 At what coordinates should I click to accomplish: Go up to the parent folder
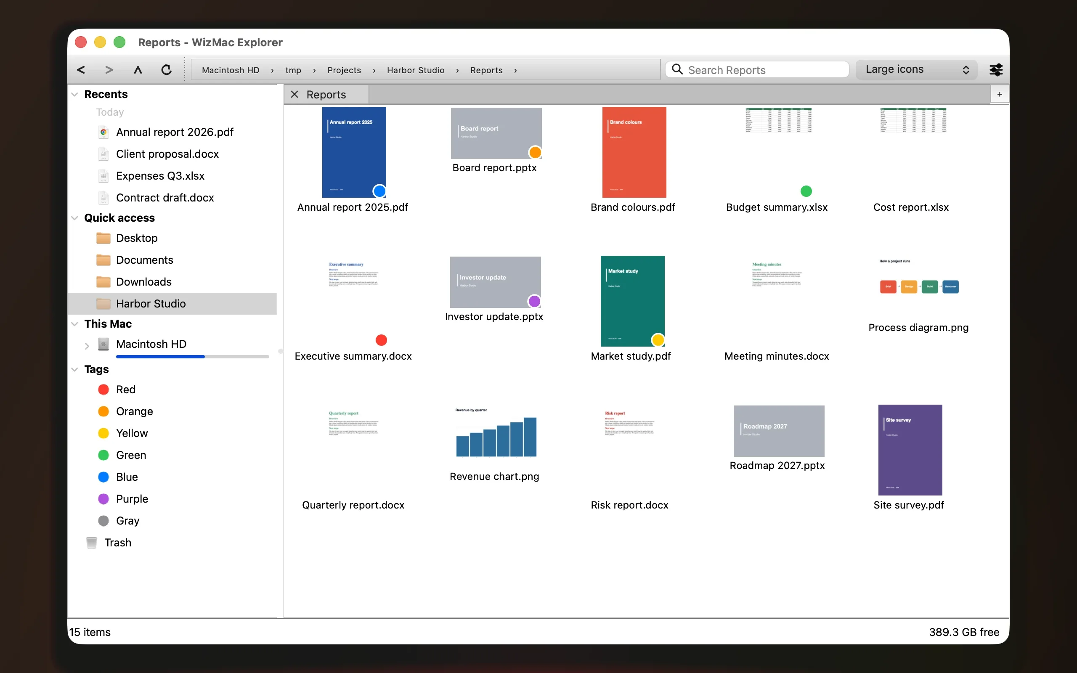[138, 70]
